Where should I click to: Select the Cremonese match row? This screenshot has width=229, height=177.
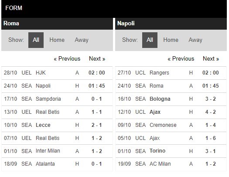coord(171,125)
